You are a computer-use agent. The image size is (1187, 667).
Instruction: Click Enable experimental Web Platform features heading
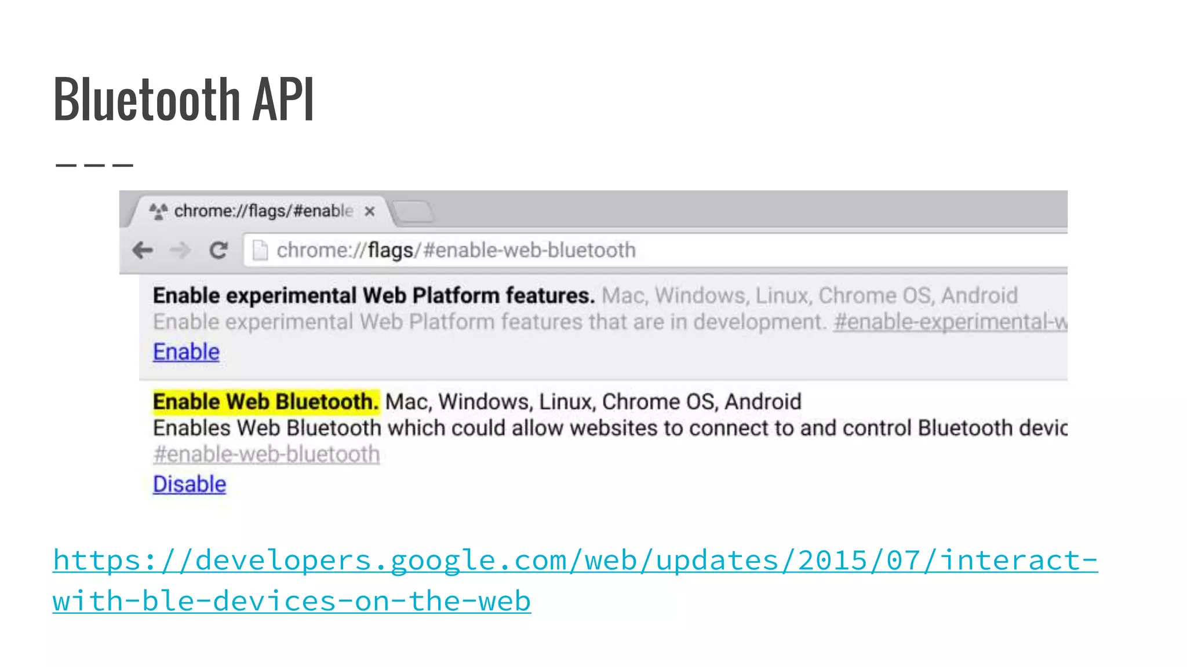373,296
